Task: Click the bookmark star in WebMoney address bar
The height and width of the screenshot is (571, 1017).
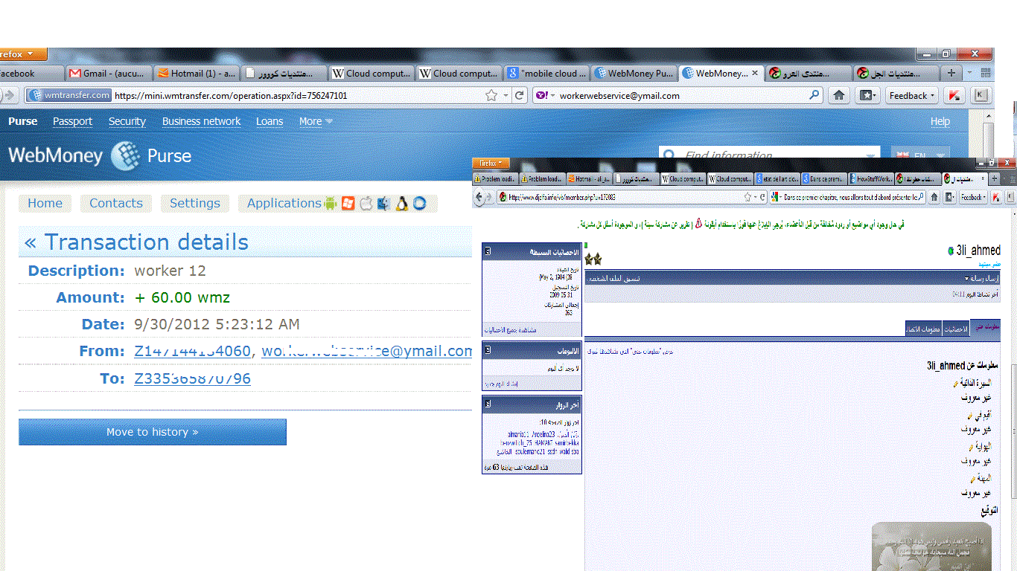Action: click(x=491, y=95)
